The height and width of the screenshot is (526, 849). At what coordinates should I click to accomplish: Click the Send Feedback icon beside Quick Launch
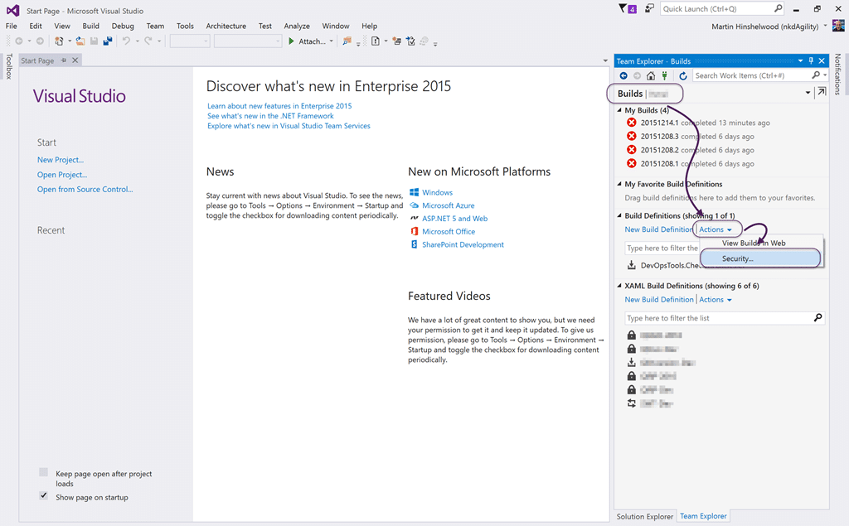pyautogui.click(x=649, y=8)
